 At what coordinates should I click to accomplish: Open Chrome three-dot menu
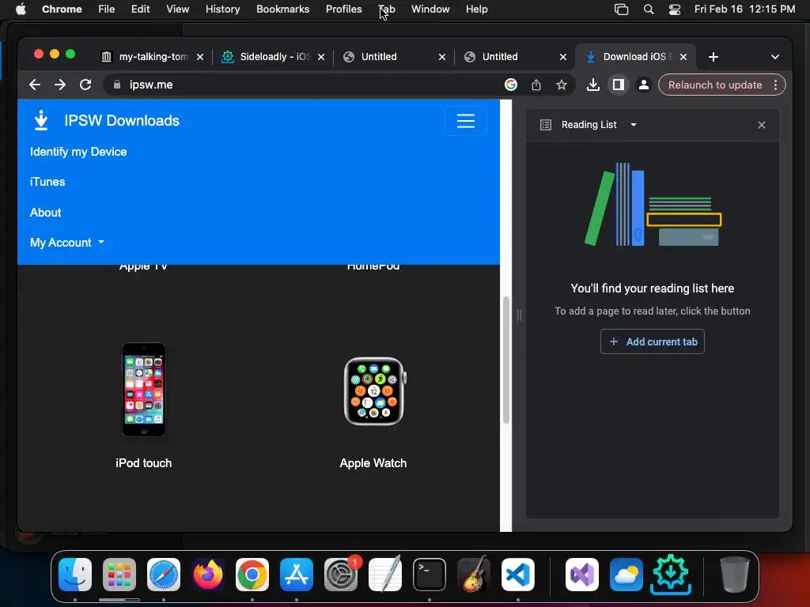coord(775,85)
